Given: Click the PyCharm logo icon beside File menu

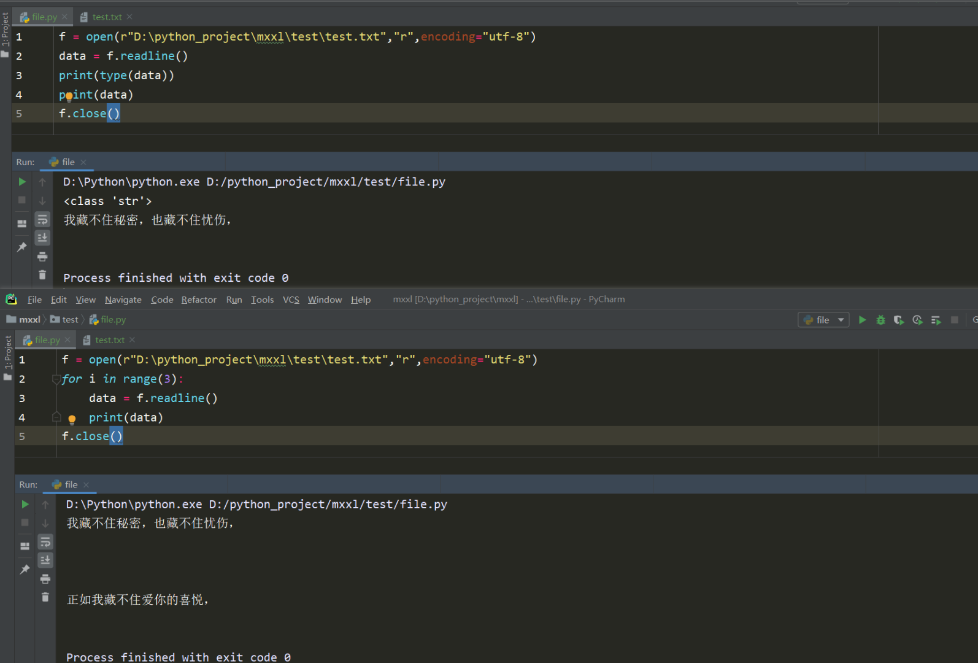Looking at the screenshot, I should [x=11, y=299].
